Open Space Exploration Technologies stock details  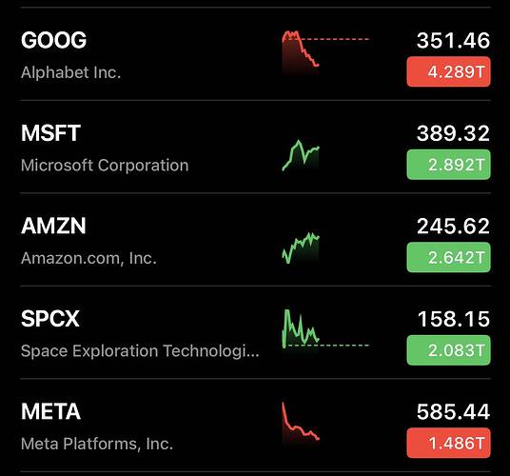click(x=140, y=351)
